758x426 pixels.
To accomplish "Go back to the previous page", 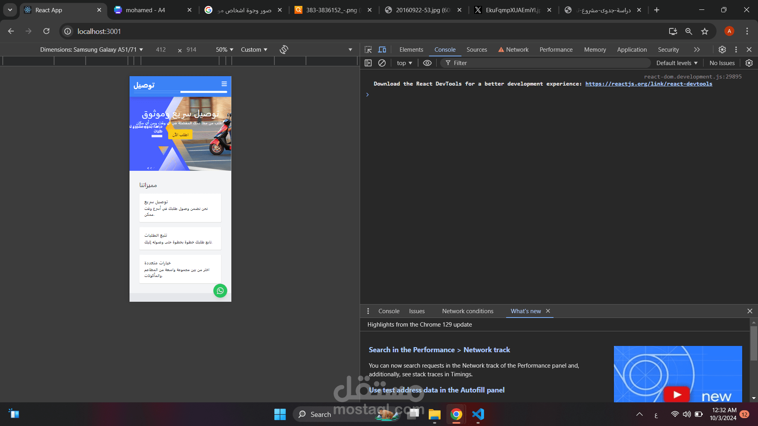I will (11, 31).
